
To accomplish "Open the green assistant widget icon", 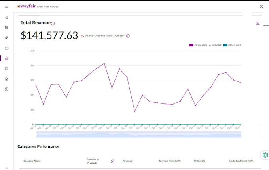I will (x=265, y=155).
